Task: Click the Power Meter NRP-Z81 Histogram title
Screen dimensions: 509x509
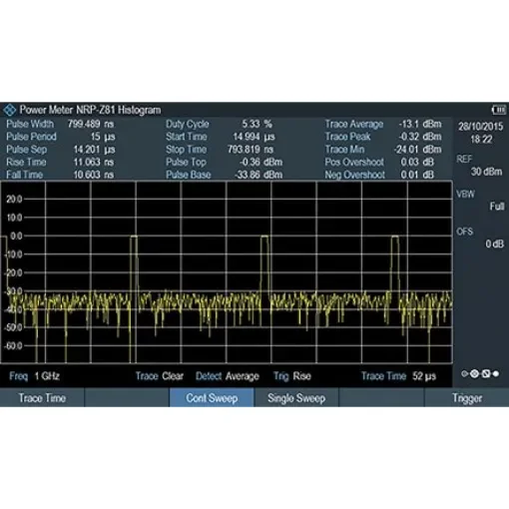Action: point(90,110)
